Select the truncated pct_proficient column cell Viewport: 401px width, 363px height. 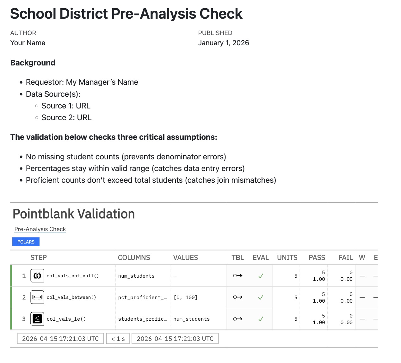tap(142, 298)
